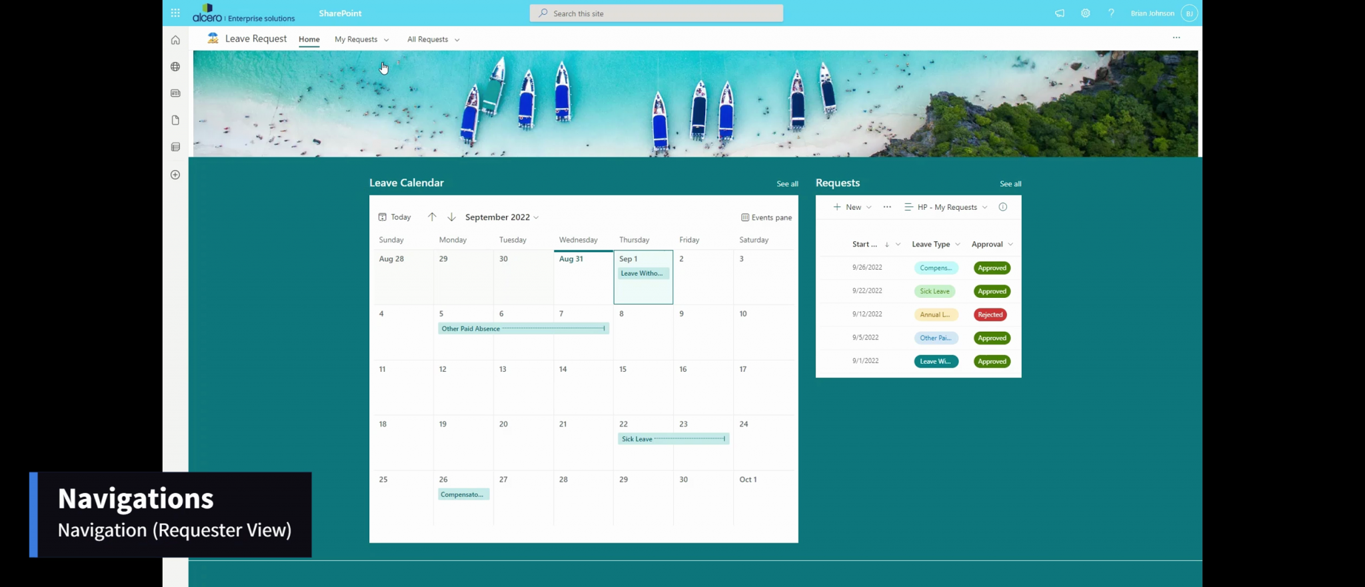Click the Home icon in left sidebar
Image resolution: width=1365 pixels, height=587 pixels.
(x=175, y=40)
